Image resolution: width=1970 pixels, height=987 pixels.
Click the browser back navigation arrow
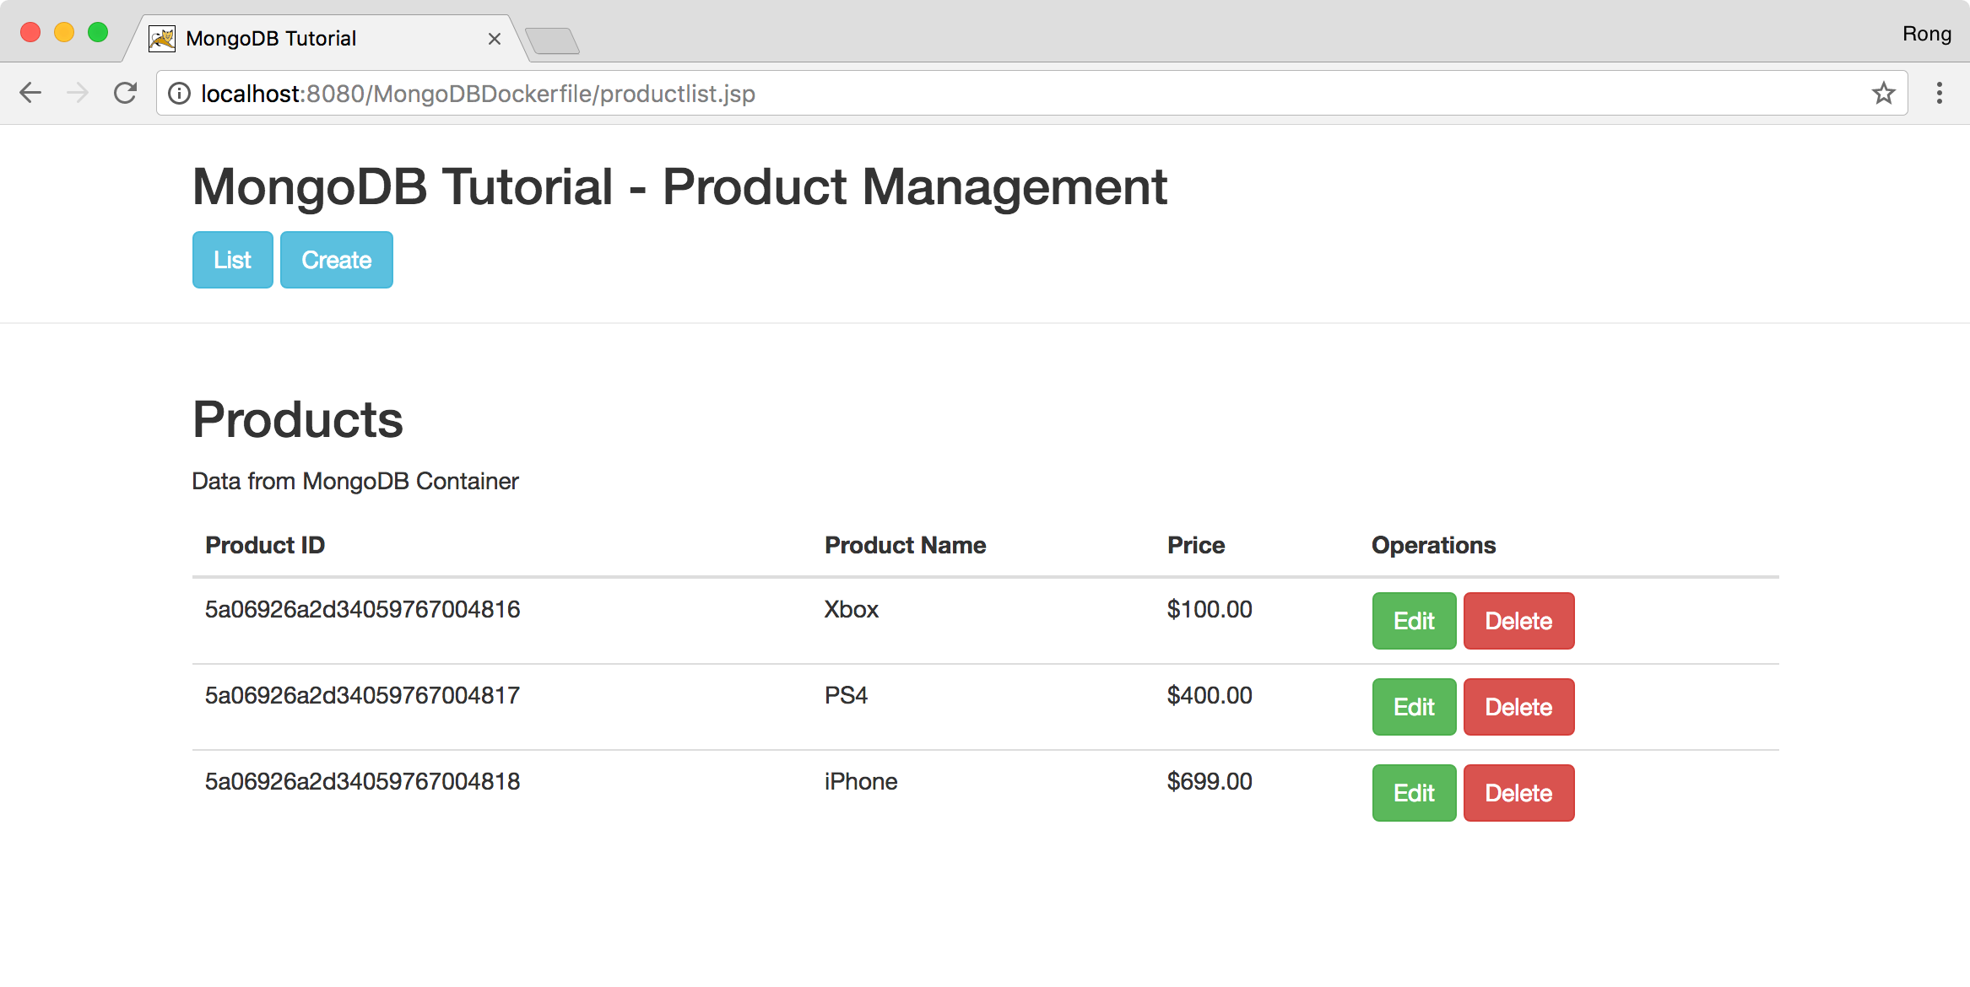tap(30, 93)
